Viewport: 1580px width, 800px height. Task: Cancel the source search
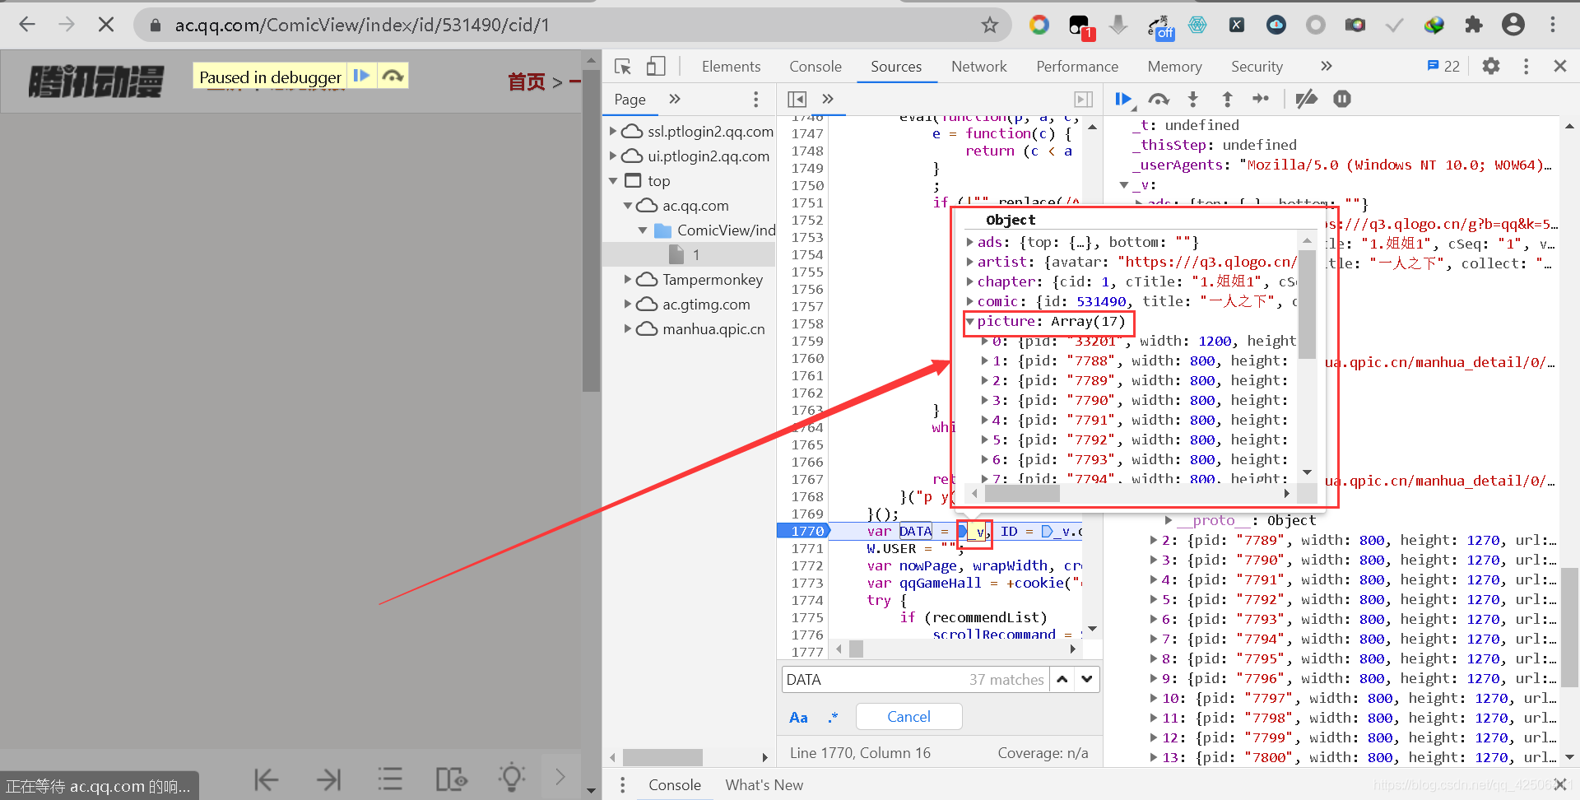coord(908,717)
